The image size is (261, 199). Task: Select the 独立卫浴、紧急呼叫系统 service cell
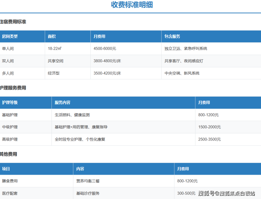pos(186,49)
